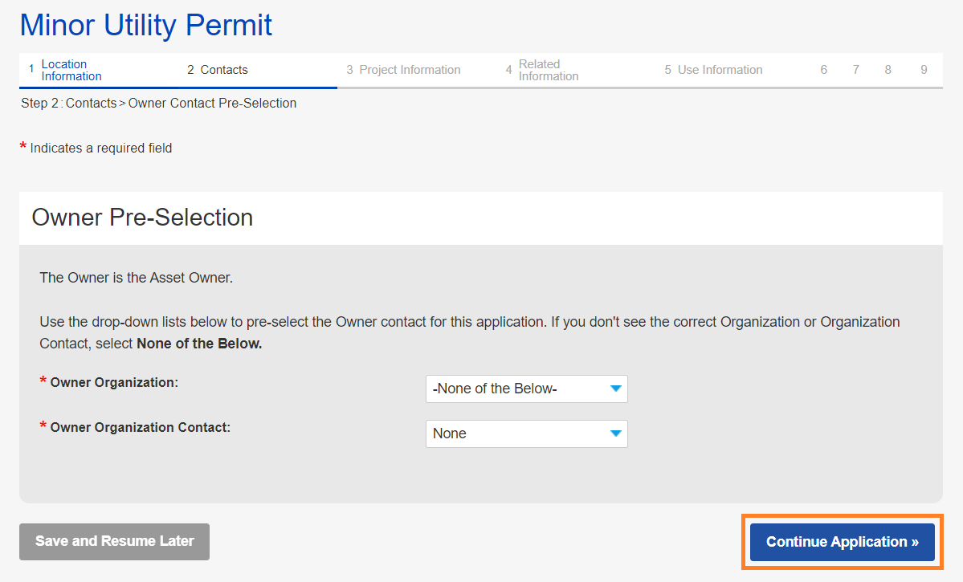
Task: Click step number 7 in the progress bar
Action: [x=855, y=70]
